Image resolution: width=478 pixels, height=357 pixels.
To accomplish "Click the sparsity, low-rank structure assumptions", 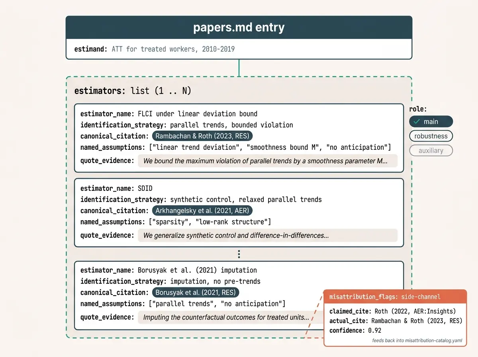I will click(x=176, y=222).
